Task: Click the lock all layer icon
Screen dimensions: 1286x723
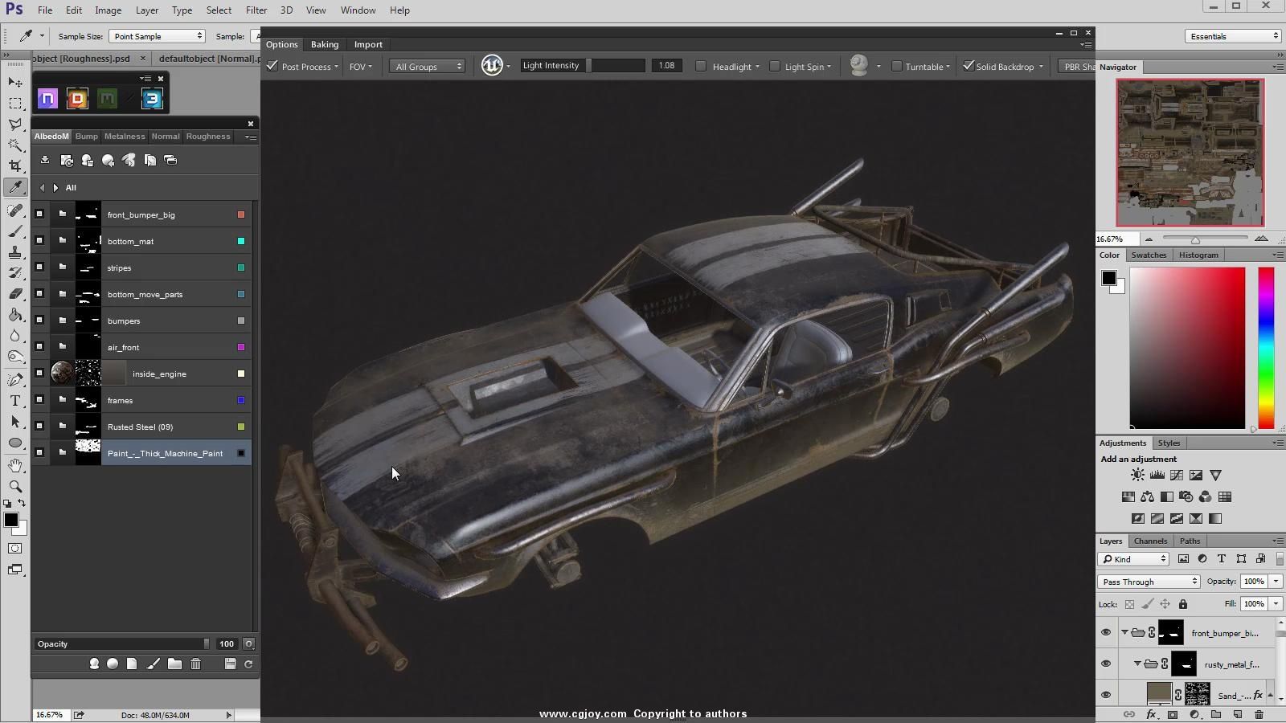Action: point(1182,604)
